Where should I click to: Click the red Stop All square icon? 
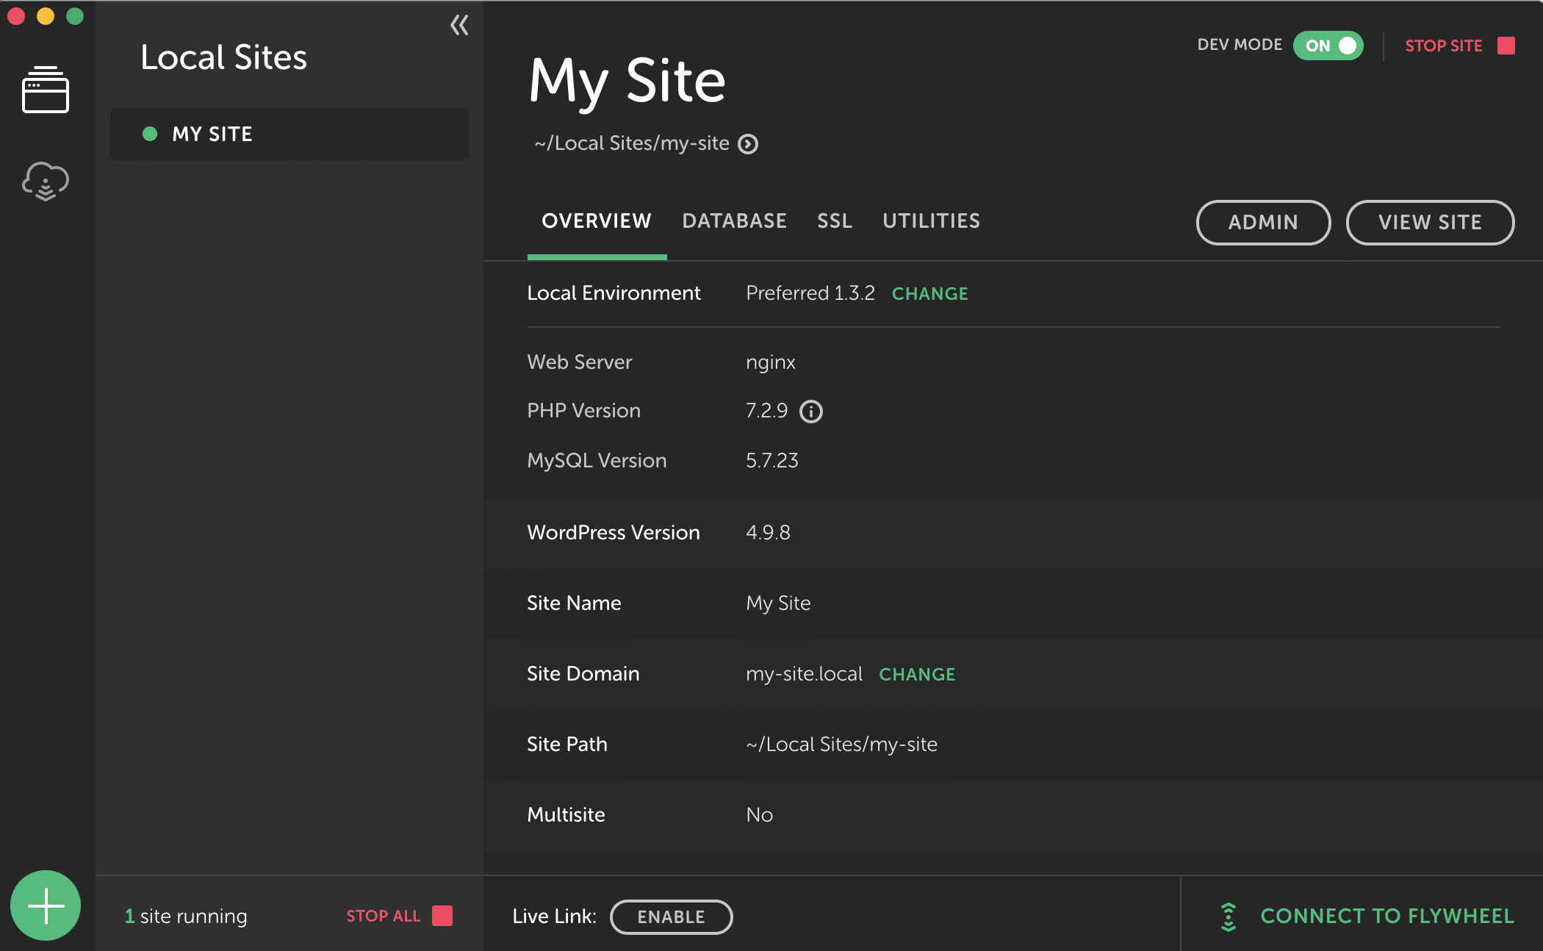(x=442, y=916)
